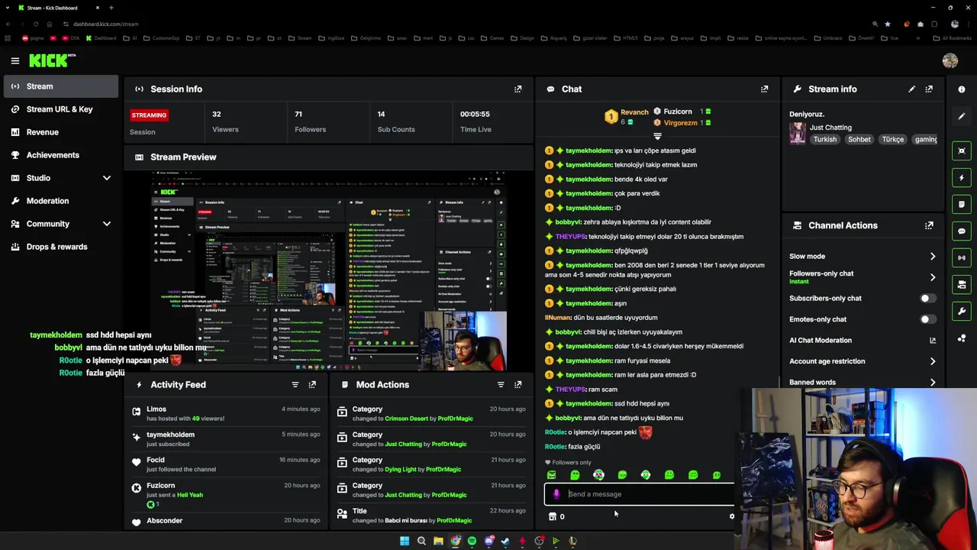Click the Turkish stream tag

pos(825,140)
